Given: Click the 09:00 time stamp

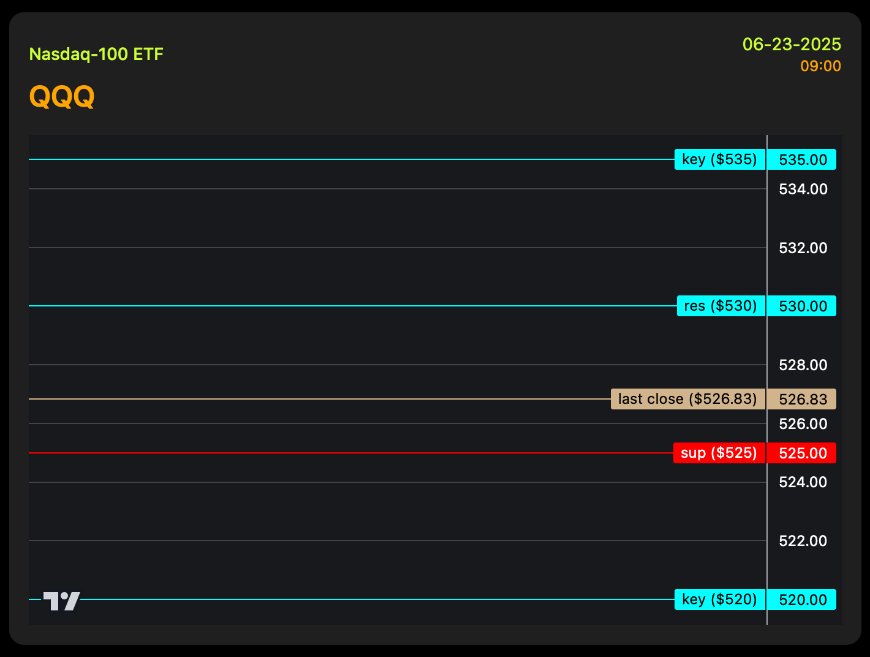Looking at the screenshot, I should [x=820, y=66].
